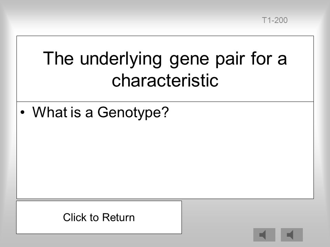Click the word "Click" on the Return button
This screenshot has width=330, height=247.
click(75, 217)
